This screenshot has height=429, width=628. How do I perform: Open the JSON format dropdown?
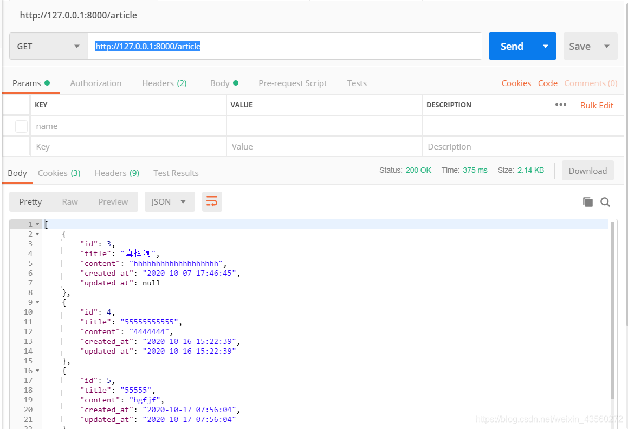[x=170, y=201]
